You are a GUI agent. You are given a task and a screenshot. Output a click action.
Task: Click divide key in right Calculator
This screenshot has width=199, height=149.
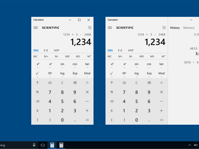tap(162, 83)
